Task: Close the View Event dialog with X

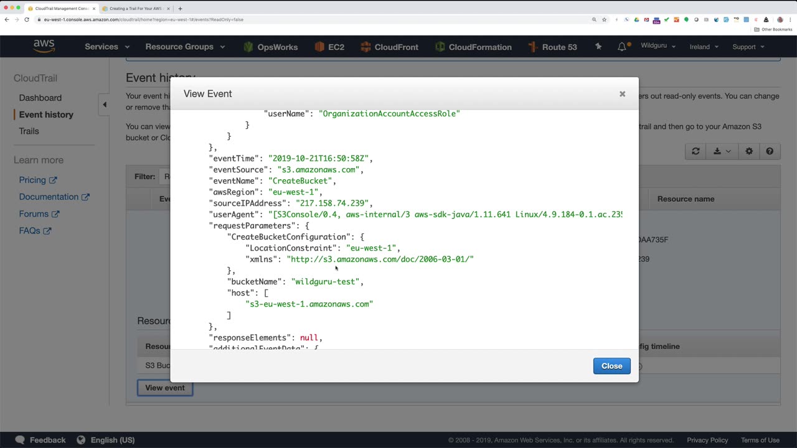Action: 622,94
